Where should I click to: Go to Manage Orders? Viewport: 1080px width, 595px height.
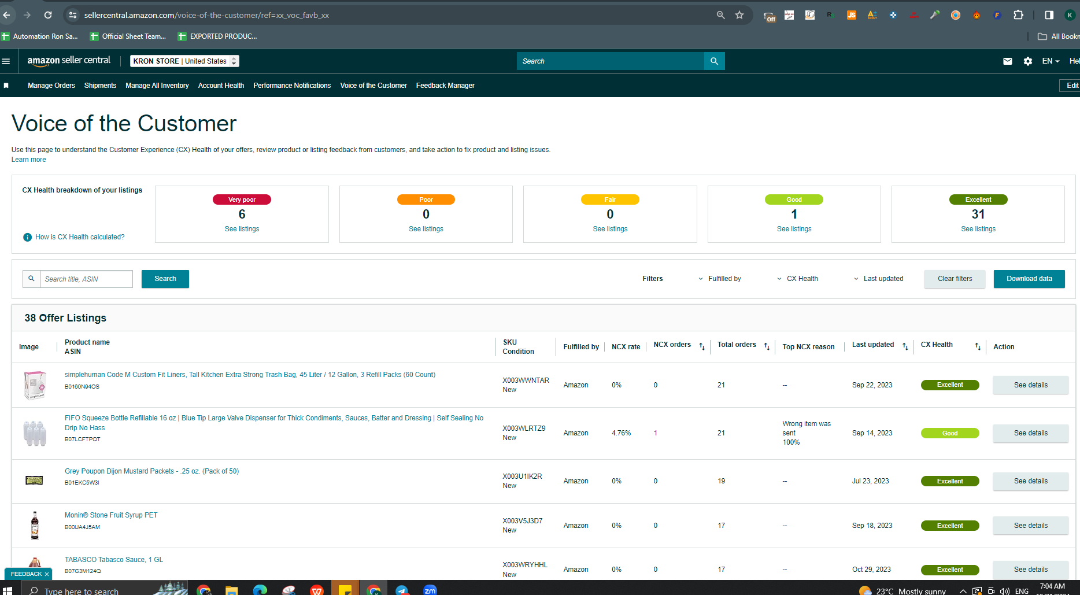(x=51, y=86)
